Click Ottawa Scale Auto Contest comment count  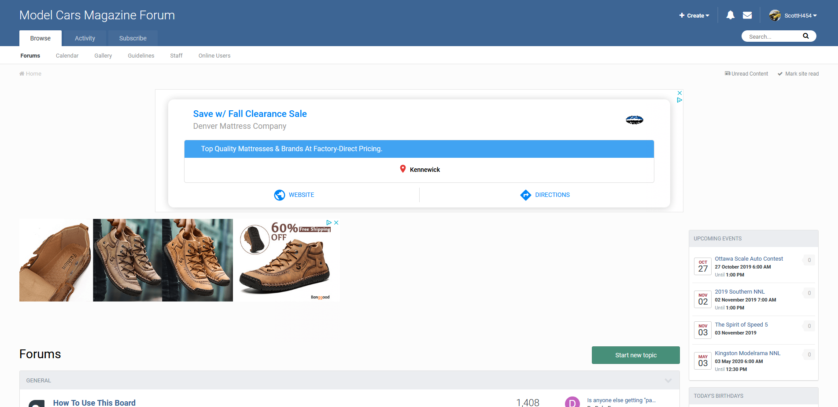tap(809, 260)
